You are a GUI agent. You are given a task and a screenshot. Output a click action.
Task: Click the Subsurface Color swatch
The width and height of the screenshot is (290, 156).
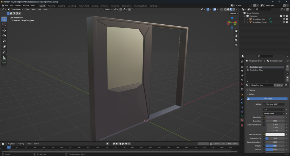275,134
